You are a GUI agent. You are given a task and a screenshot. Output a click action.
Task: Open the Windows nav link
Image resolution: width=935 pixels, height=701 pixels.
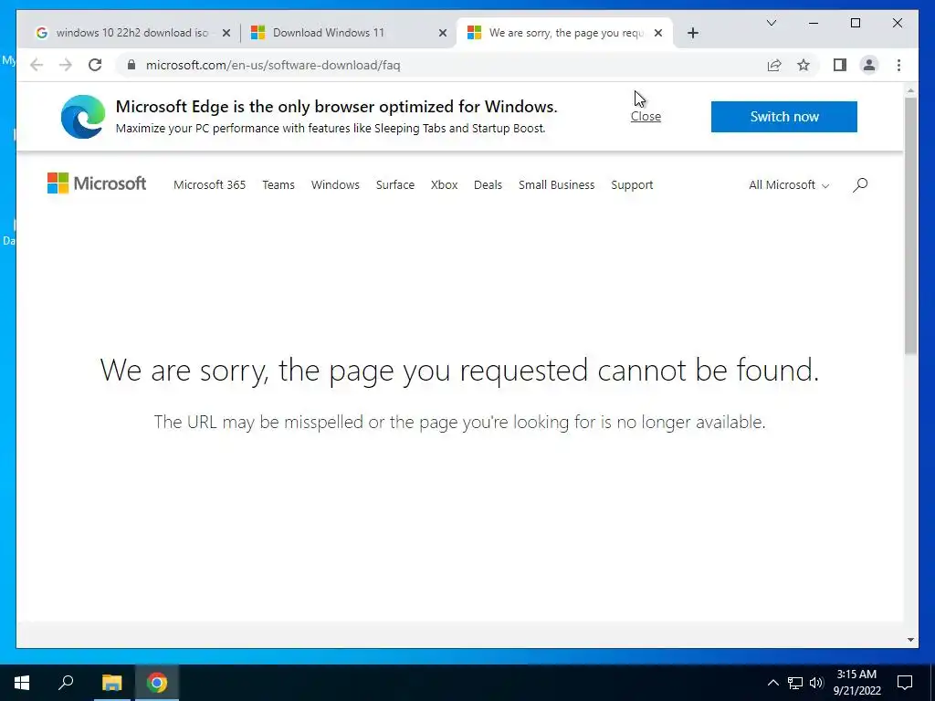pos(335,184)
